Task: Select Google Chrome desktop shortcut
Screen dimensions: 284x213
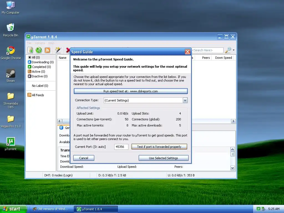Action: [11, 53]
